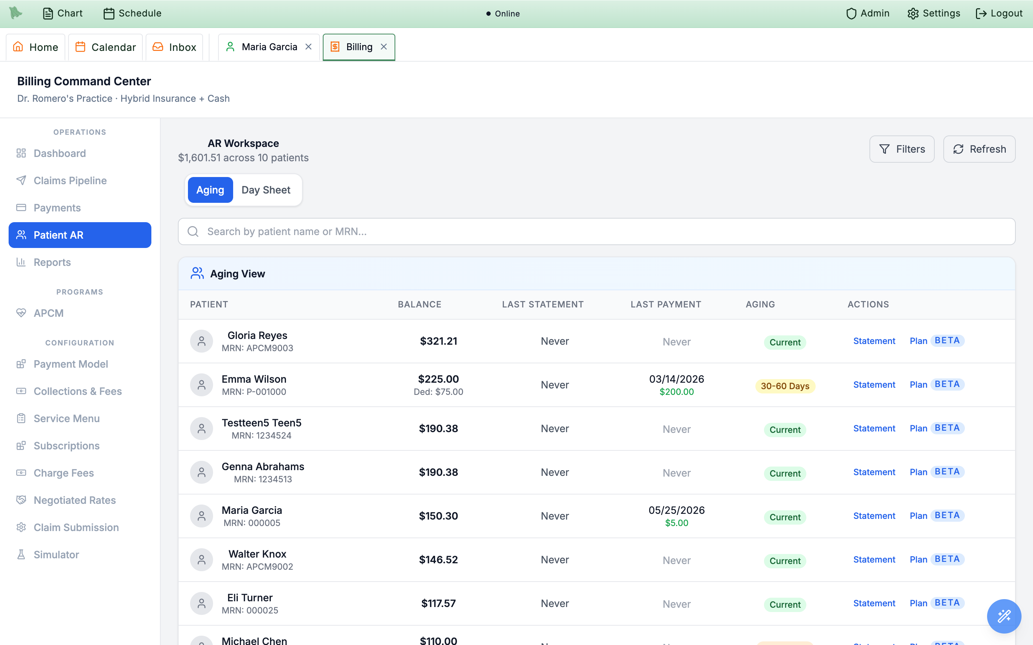Click Gloria Reyes balance $321.21

pos(438,341)
